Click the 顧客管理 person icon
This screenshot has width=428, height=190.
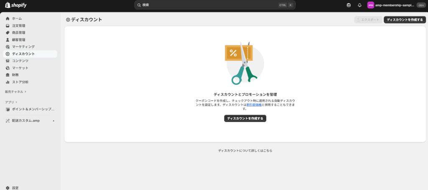point(8,40)
